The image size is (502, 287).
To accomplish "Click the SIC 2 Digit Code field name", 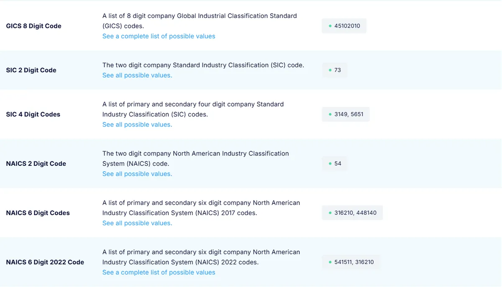I will (x=31, y=70).
